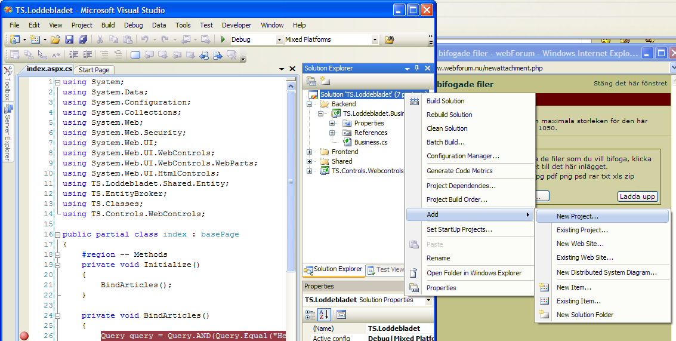Click the Undo arrow icon
This screenshot has height=341, width=676.
pos(144,39)
